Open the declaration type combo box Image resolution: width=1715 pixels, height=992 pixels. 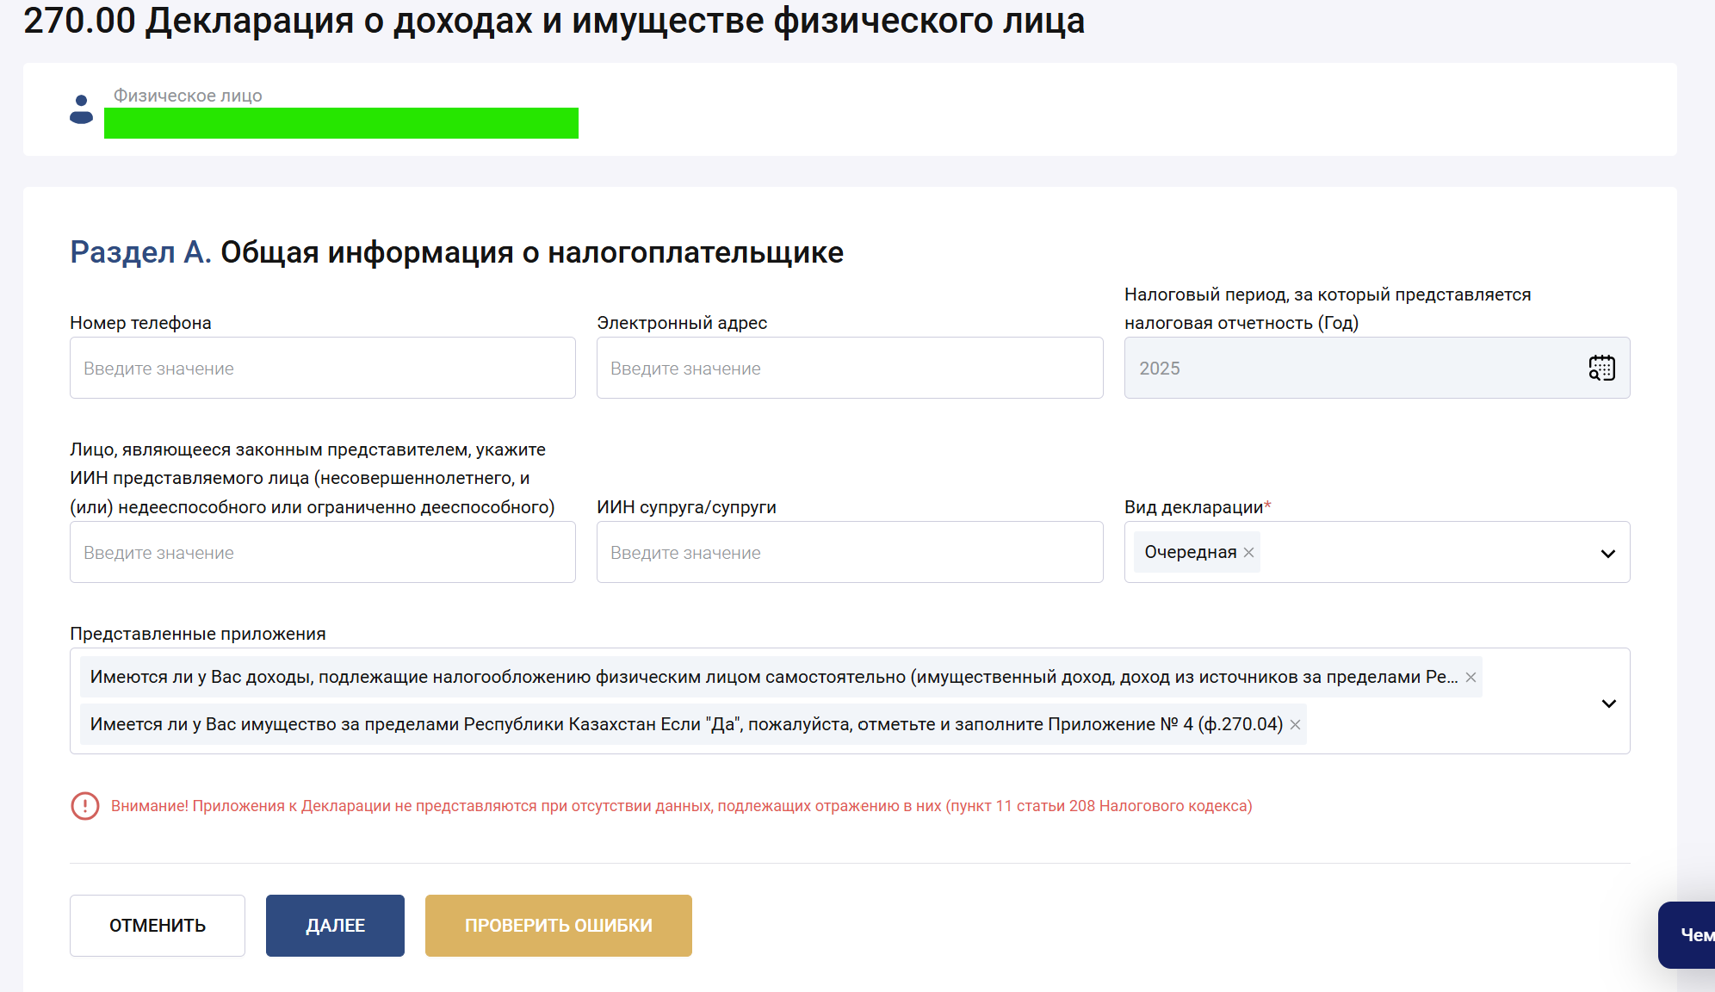click(x=1421, y=553)
